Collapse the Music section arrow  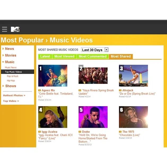(x=3, y=62)
